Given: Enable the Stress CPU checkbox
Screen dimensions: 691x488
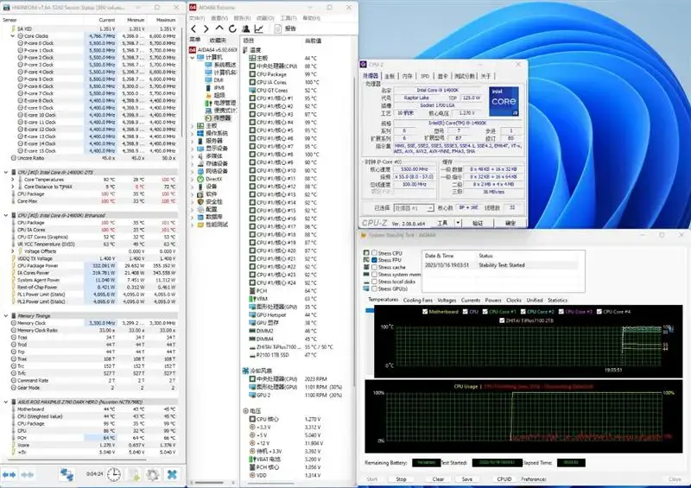Looking at the screenshot, I should tap(372, 253).
